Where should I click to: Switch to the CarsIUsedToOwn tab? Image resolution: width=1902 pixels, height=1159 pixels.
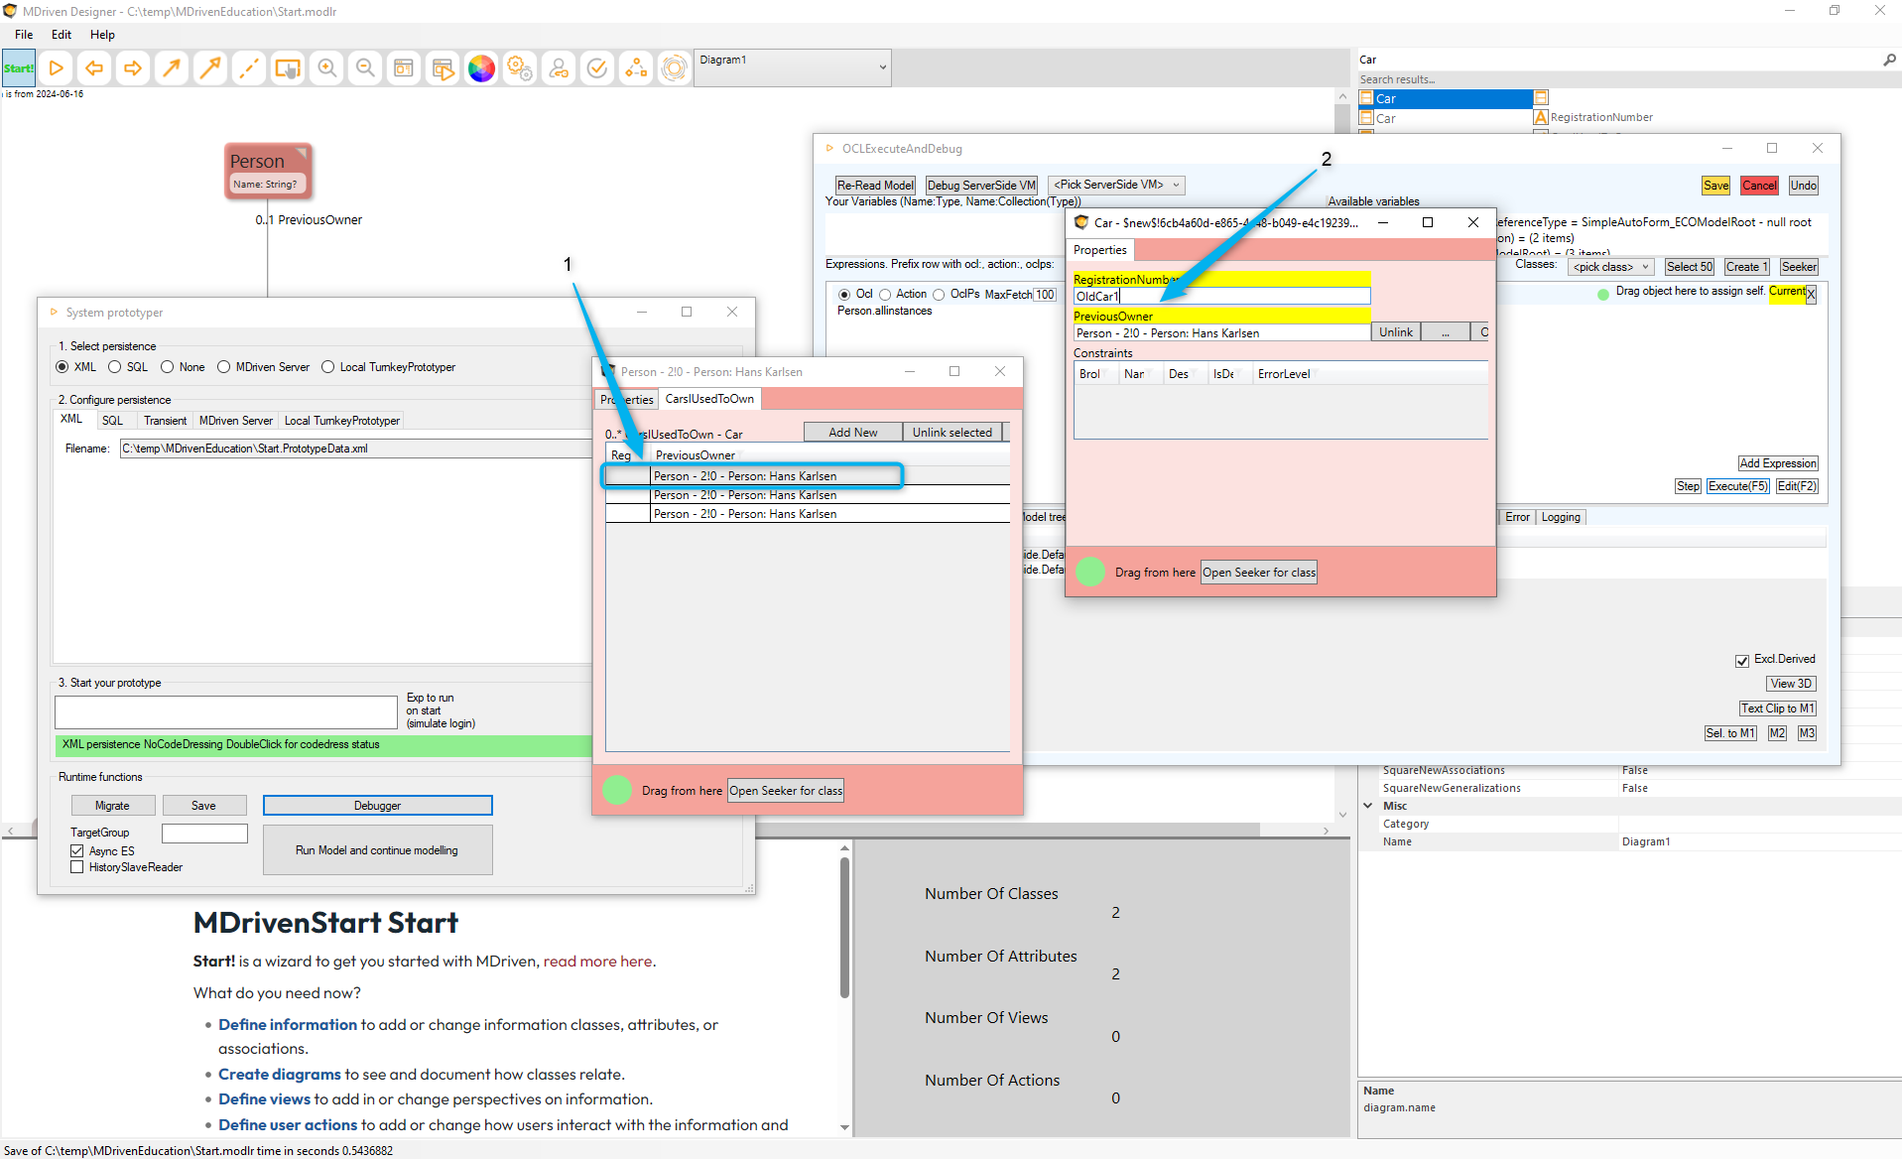tap(709, 399)
